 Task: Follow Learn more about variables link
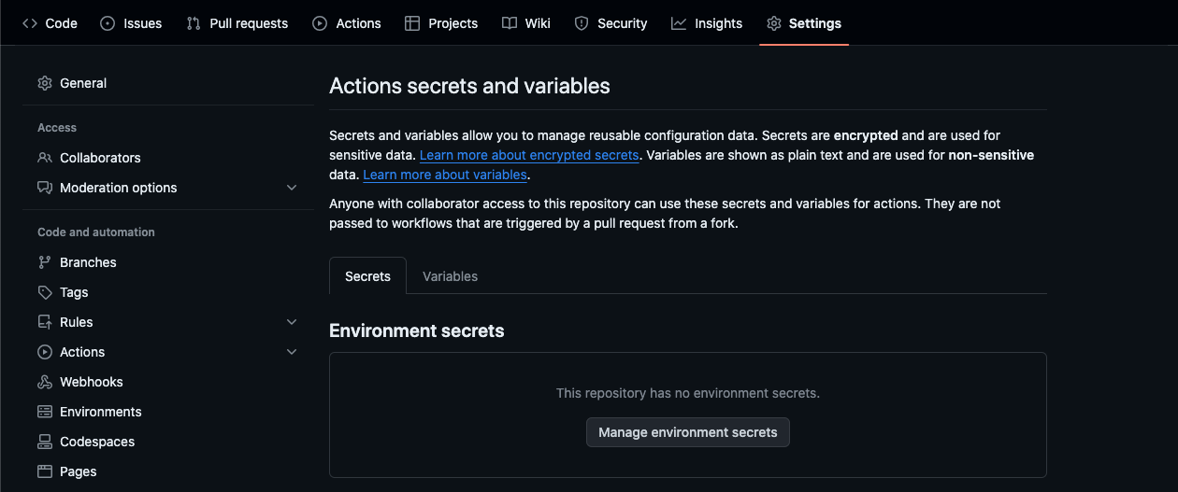pyautogui.click(x=445, y=175)
